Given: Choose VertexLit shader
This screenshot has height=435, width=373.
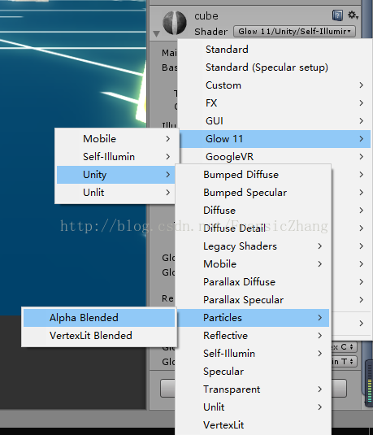Looking at the screenshot, I should click(x=253, y=425).
